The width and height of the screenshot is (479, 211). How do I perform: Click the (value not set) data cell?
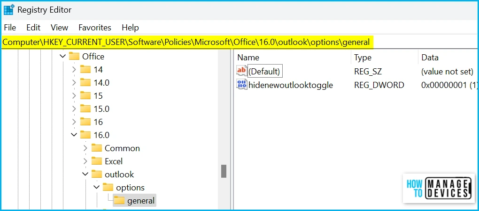click(x=447, y=72)
